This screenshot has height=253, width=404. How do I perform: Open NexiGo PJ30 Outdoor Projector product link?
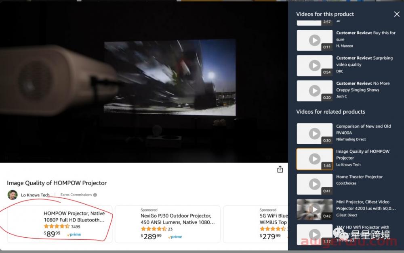(177, 219)
